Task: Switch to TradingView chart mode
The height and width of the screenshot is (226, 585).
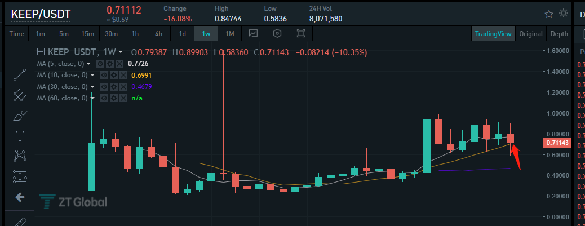Action: coord(493,34)
